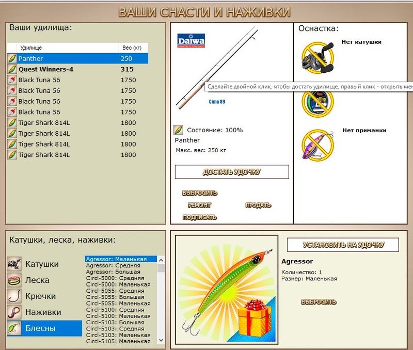Image resolution: width=413 pixels, height=350 pixels.
Task: Click the crossed-out reel icon under Нет катушки
Action: click(x=320, y=57)
